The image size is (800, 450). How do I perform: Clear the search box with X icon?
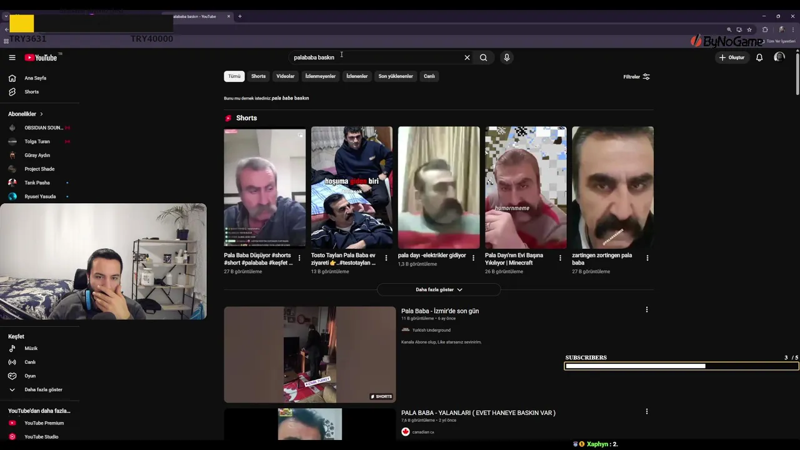(467, 57)
